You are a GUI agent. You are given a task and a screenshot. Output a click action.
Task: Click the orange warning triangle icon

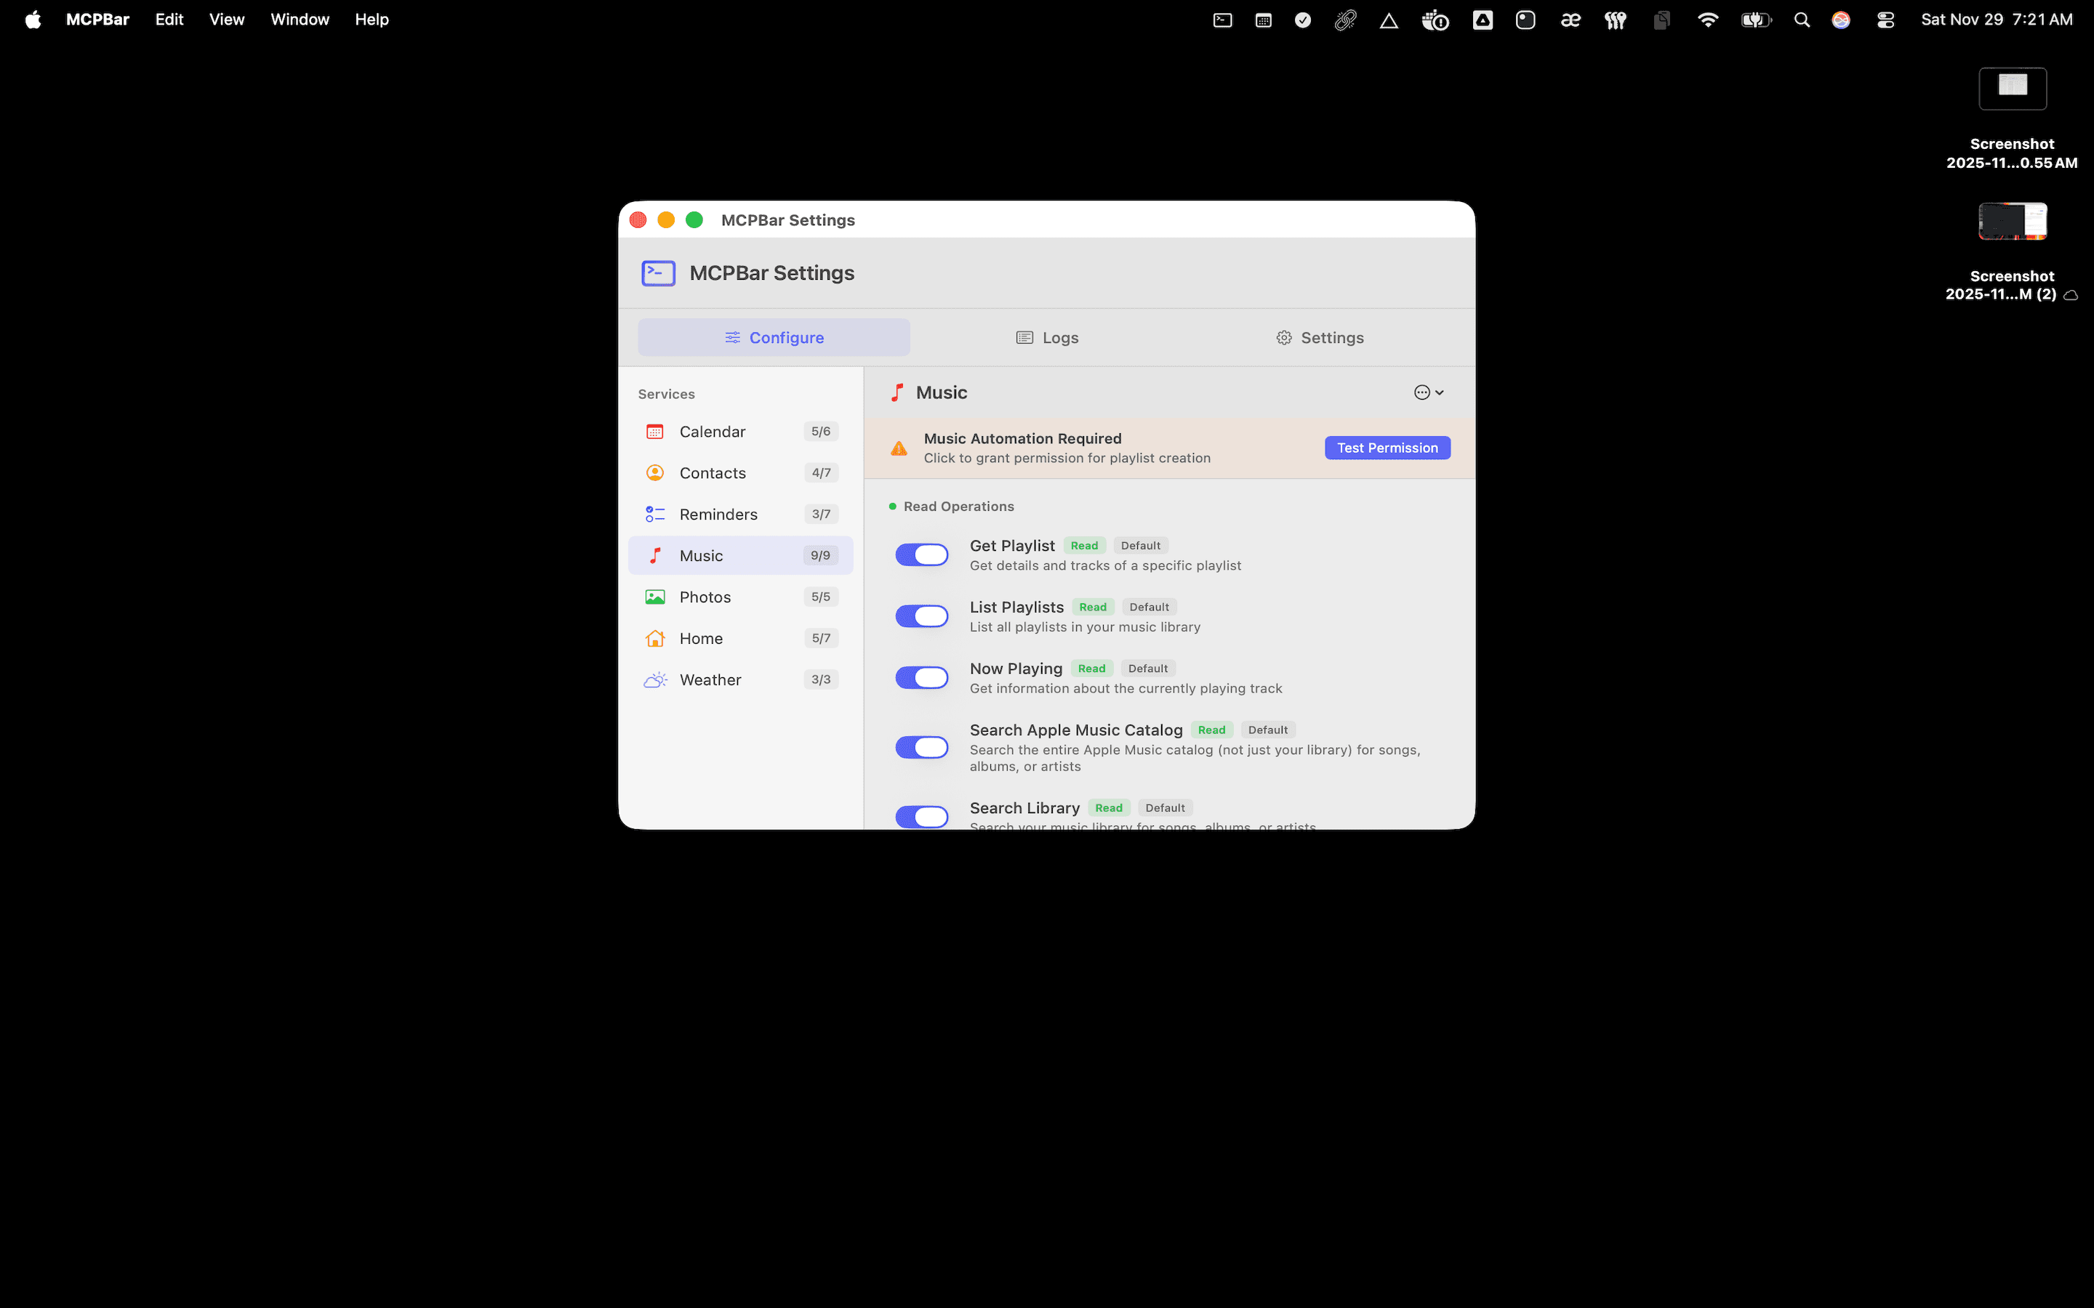coord(899,447)
